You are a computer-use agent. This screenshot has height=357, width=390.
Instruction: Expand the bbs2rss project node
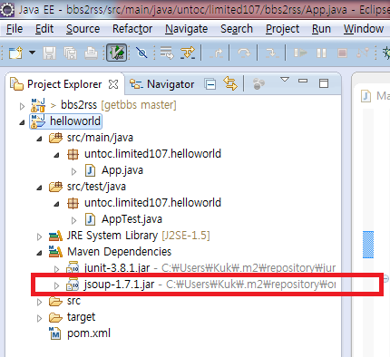[22, 106]
